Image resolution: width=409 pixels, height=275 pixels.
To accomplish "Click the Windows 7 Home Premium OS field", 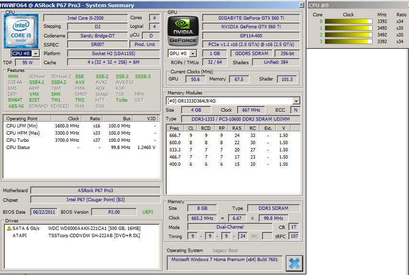I will pos(225,263).
